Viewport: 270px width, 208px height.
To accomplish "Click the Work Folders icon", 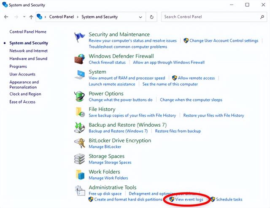I will click(x=80, y=175).
